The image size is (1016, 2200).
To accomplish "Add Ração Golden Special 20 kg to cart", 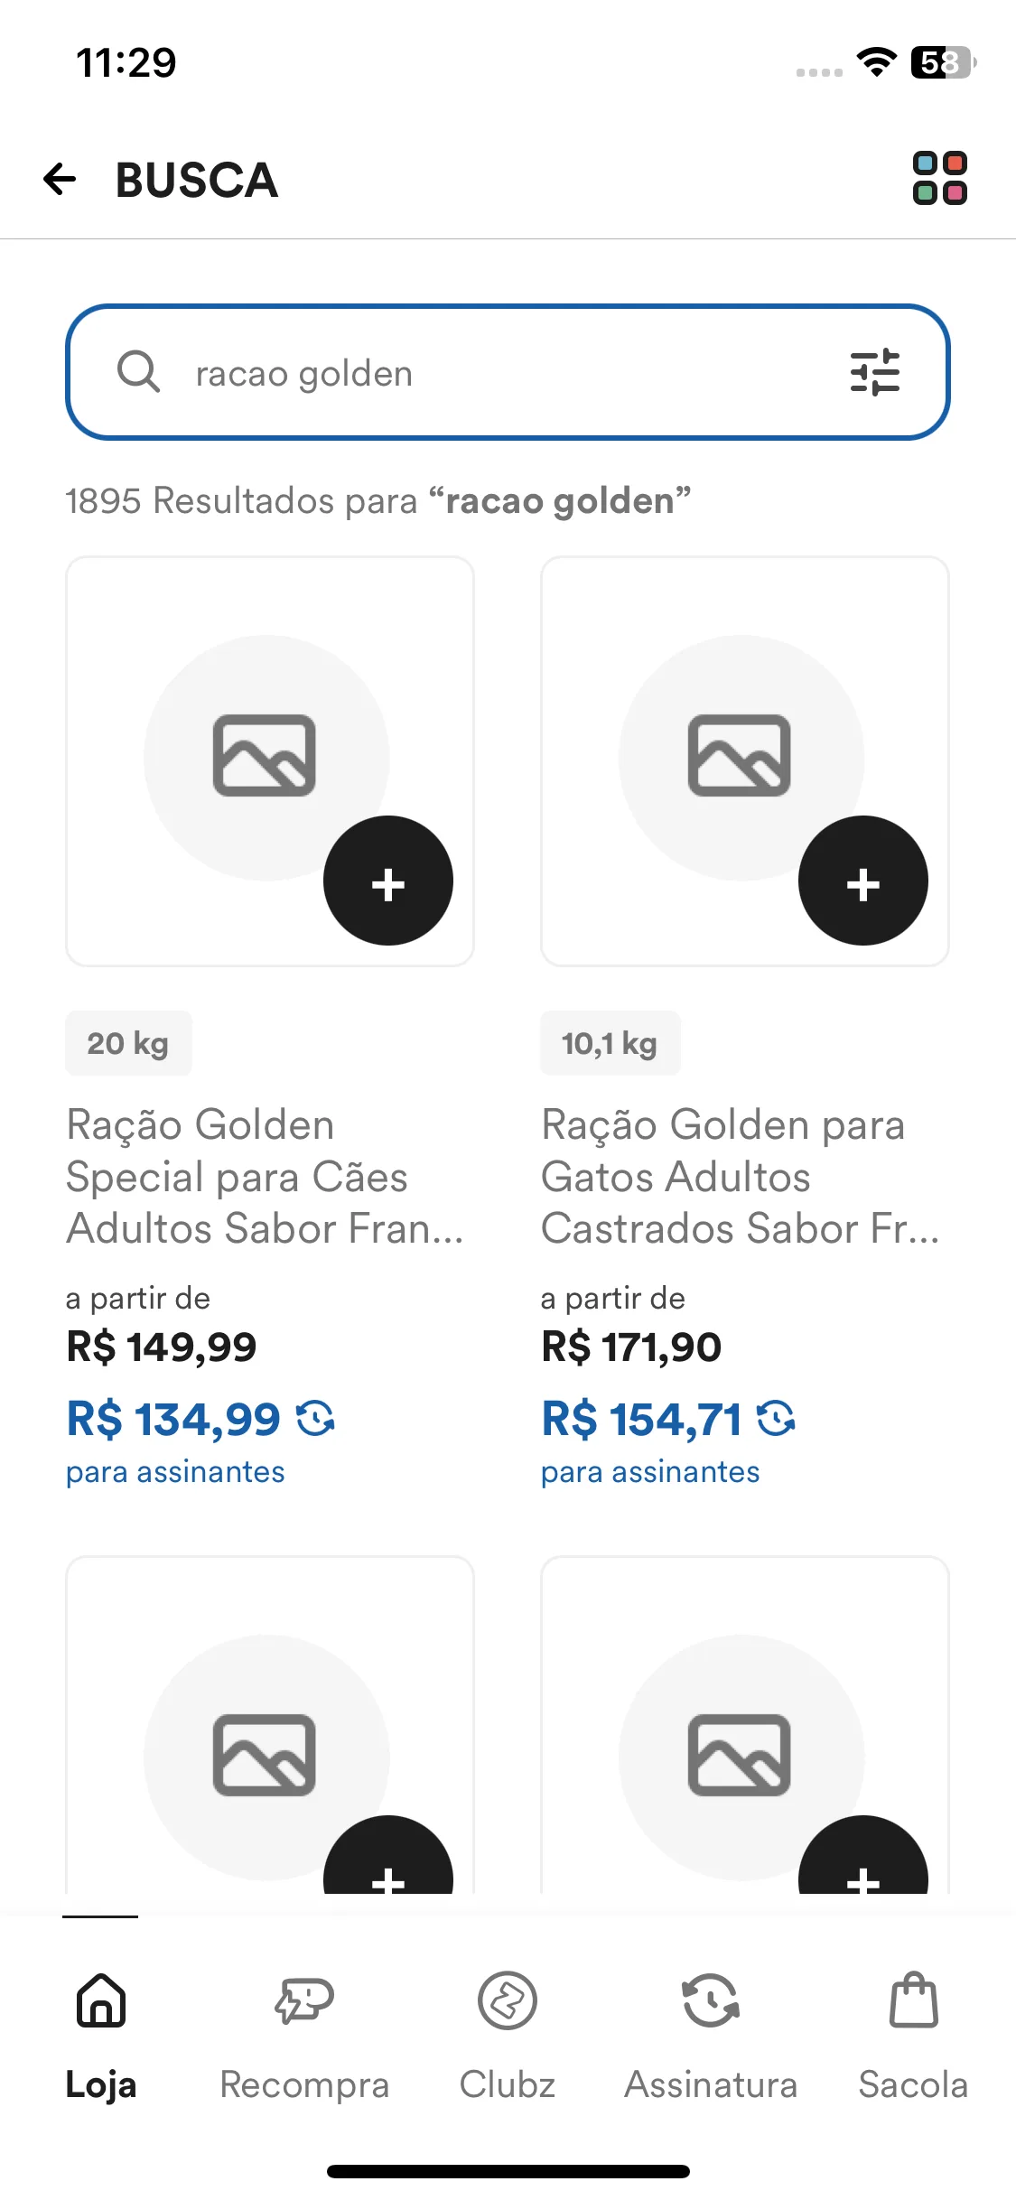I will click(388, 881).
